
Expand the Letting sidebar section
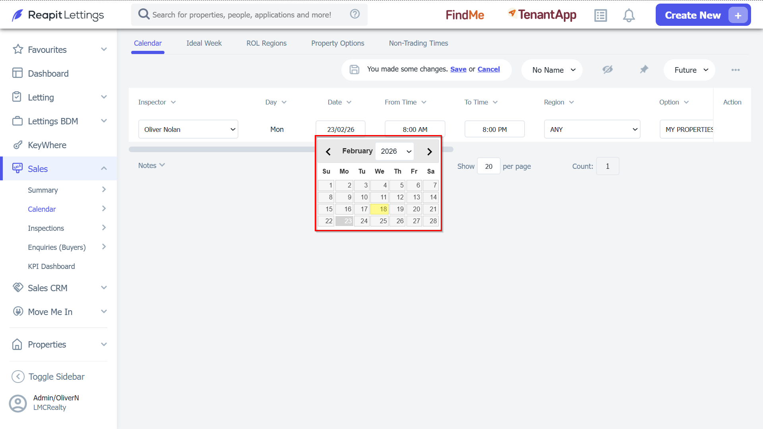pos(104,97)
